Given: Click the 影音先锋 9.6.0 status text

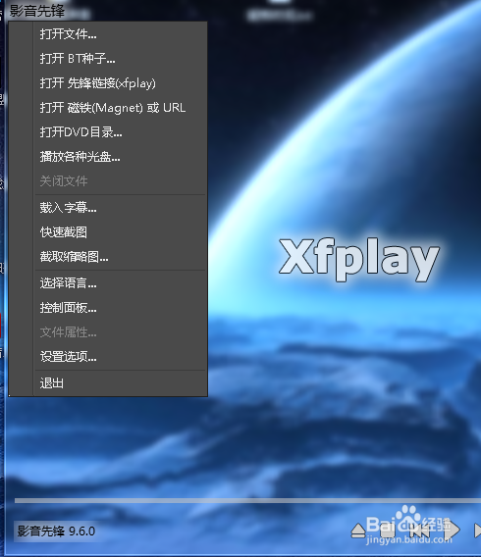Looking at the screenshot, I should (56, 532).
